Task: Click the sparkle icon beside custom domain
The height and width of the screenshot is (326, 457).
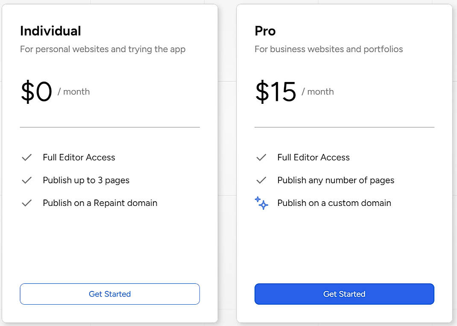Action: click(x=261, y=203)
